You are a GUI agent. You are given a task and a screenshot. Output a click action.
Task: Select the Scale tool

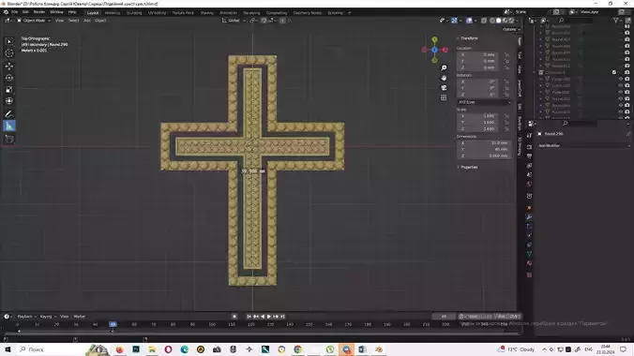coord(9,90)
